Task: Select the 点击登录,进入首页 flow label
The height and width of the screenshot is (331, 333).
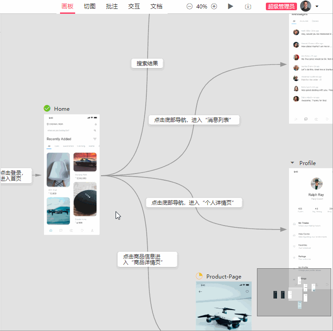Action: pos(16,176)
